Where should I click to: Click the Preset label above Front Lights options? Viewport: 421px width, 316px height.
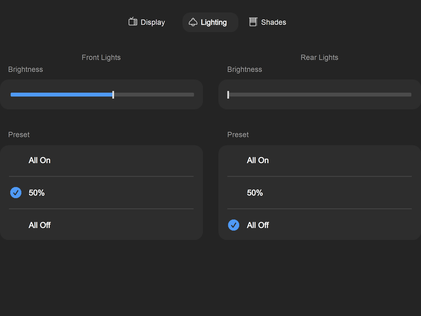(x=19, y=135)
